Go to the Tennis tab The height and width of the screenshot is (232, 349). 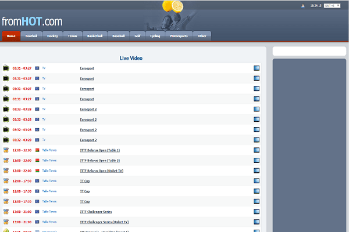coord(73,36)
